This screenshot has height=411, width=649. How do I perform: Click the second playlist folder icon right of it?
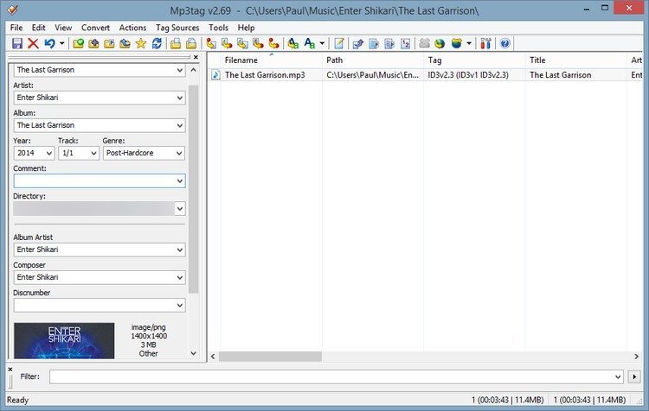click(191, 43)
